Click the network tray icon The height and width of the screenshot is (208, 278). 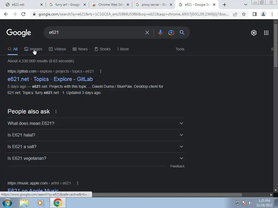(x=237, y=203)
